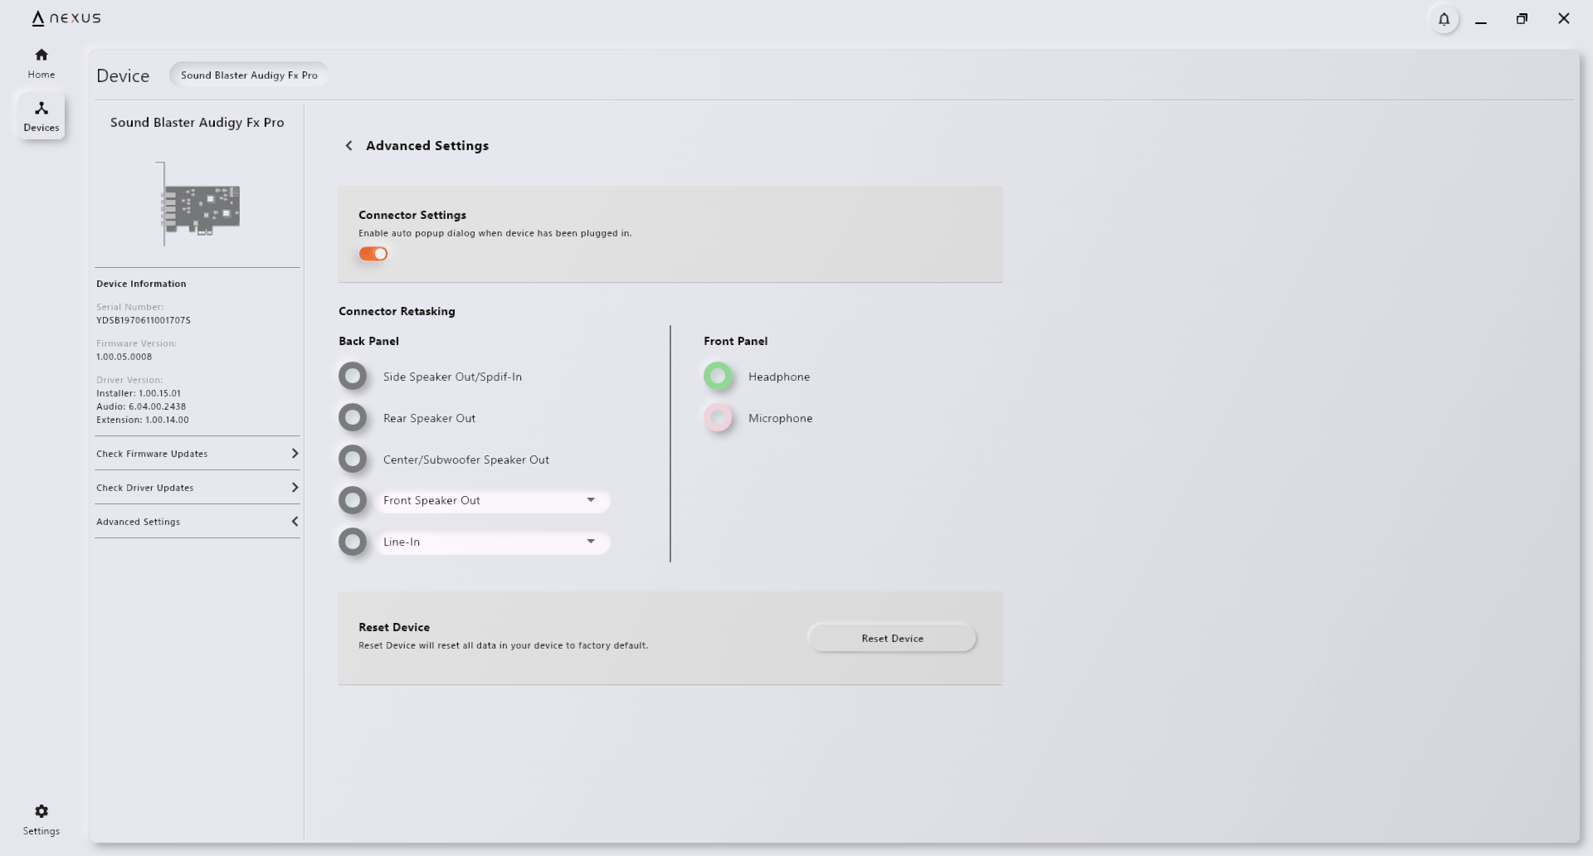The height and width of the screenshot is (856, 1593).
Task: Click the factory default reset description
Action: point(503,645)
